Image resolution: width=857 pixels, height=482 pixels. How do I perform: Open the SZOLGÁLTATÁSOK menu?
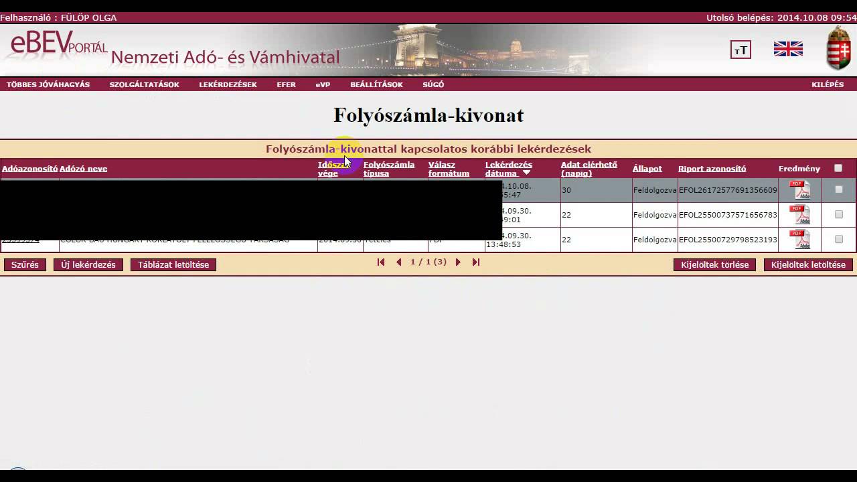(145, 85)
